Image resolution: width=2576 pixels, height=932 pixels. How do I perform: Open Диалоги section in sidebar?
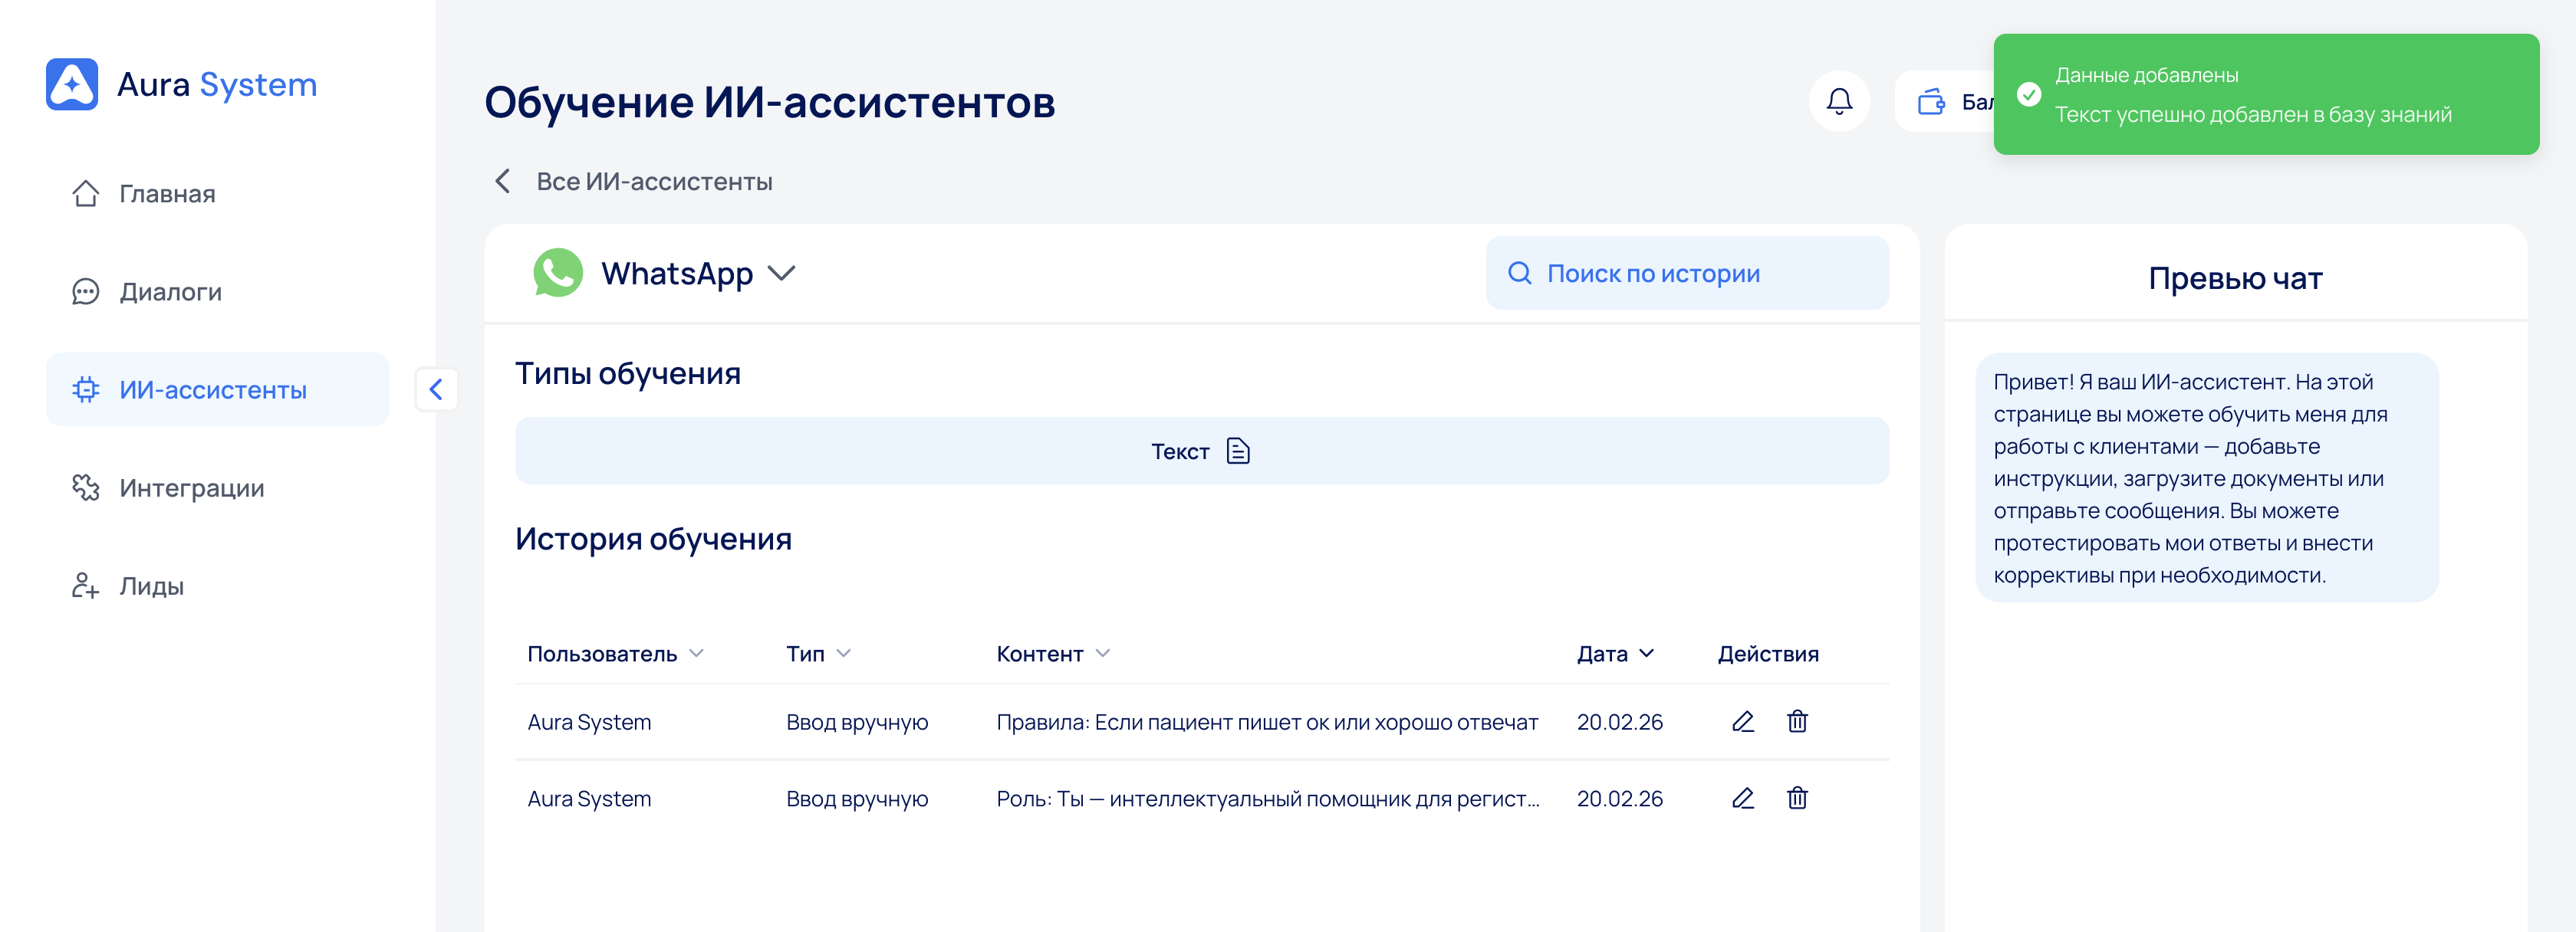170,292
